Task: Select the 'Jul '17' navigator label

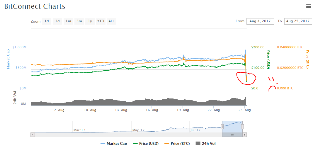Action: [195, 130]
